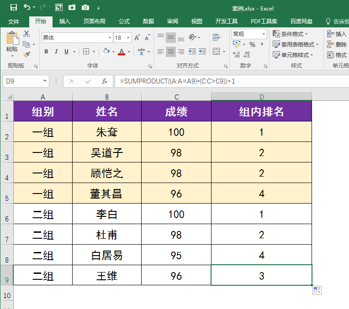The height and width of the screenshot is (309, 349).
Task: Switch to 公式 Formulas tab
Action: click(x=124, y=21)
